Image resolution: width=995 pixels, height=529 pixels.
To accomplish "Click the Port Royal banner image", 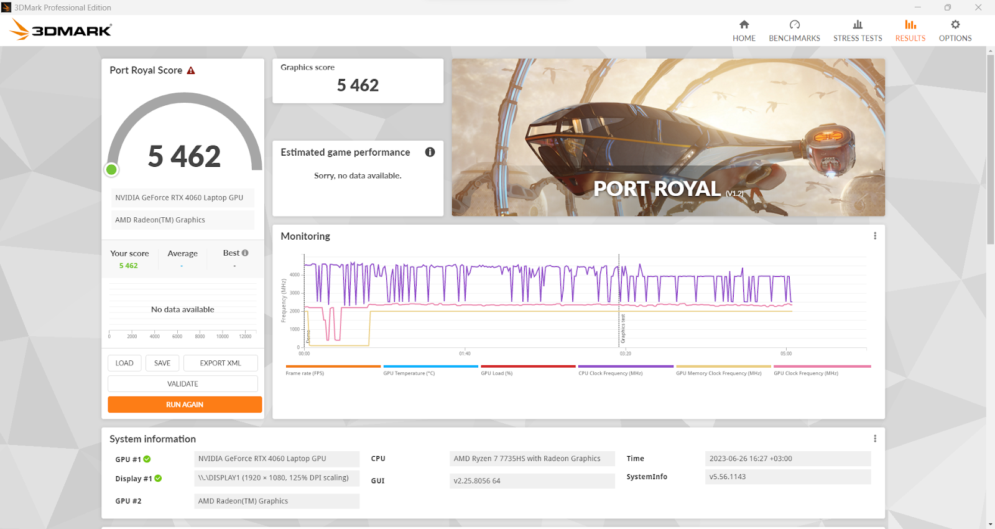I will click(668, 138).
